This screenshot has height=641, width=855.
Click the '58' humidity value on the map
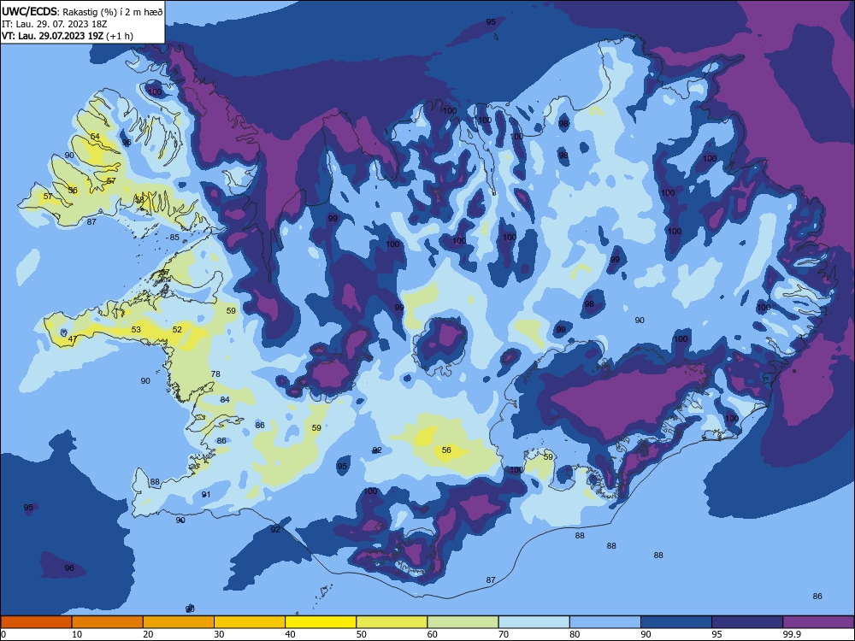pyautogui.click(x=140, y=200)
